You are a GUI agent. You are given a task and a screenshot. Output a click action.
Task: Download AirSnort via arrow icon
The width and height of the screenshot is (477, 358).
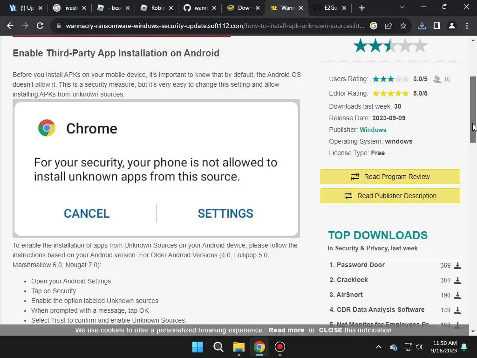pos(457,295)
